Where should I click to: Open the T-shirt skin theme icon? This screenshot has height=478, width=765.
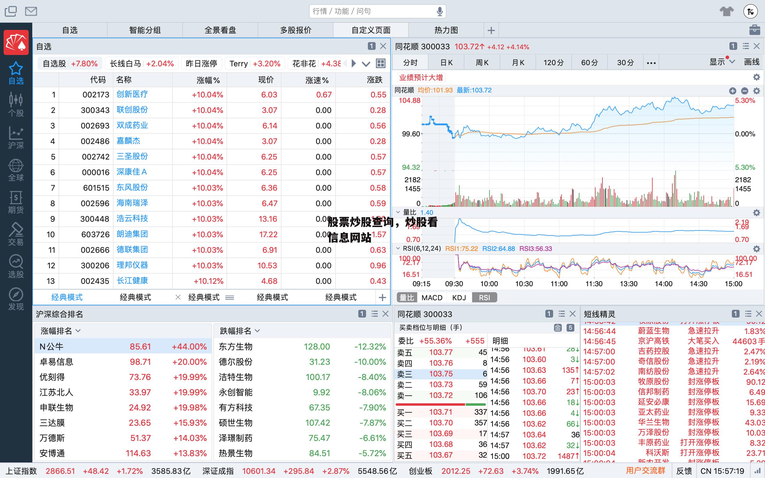[726, 11]
